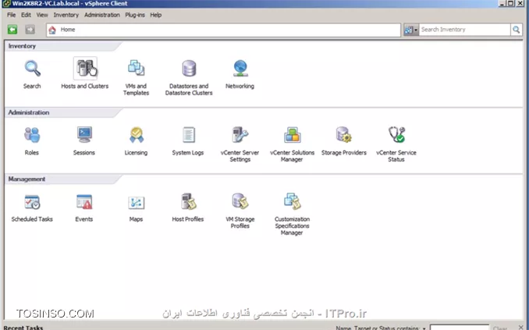Open System Logs
The image size is (529, 330).
188,135
